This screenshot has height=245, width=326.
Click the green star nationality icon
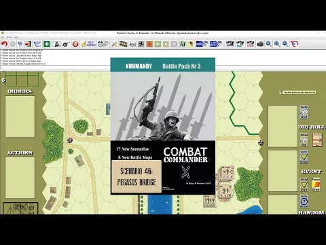pos(158,44)
